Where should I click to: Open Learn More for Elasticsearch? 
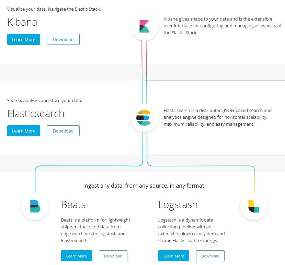[x=24, y=131]
